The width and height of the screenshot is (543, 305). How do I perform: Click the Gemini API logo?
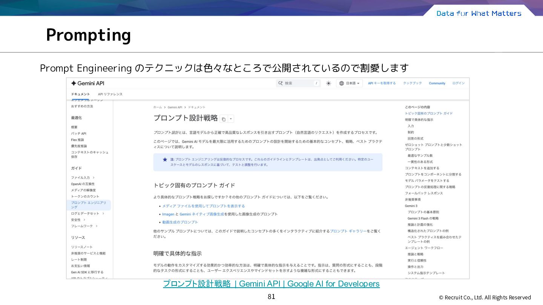click(x=87, y=83)
